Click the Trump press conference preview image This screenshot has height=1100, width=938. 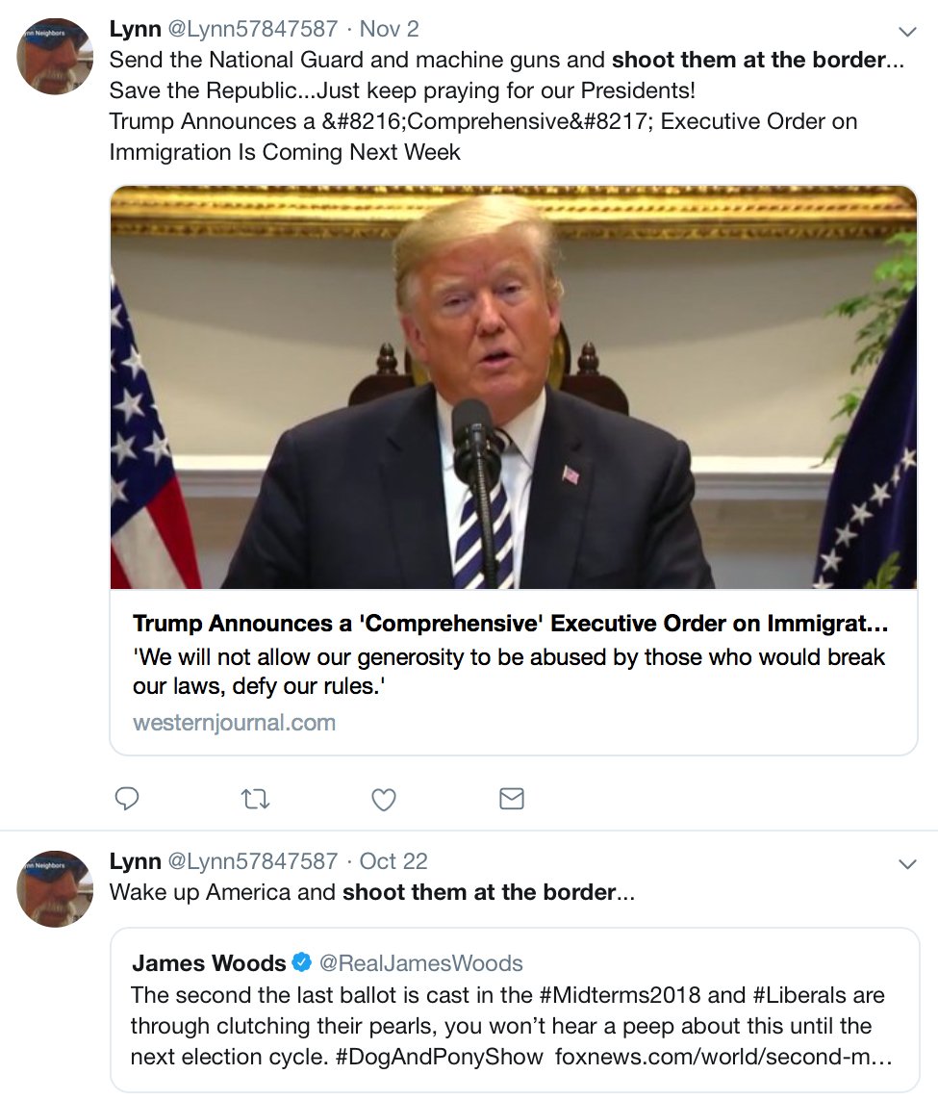[514, 387]
